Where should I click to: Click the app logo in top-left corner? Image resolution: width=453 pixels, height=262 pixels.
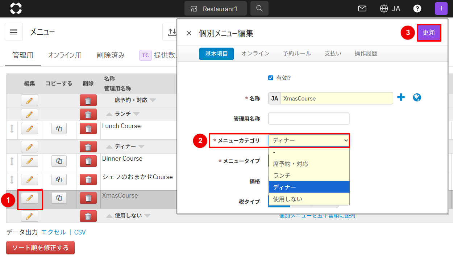pos(16,8)
